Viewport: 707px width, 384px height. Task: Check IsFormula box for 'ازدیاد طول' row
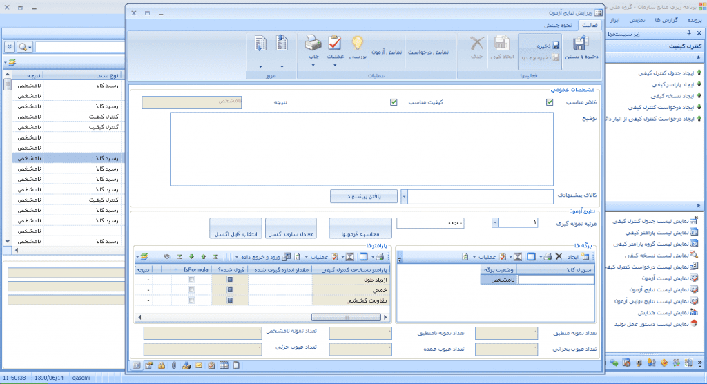coord(191,279)
